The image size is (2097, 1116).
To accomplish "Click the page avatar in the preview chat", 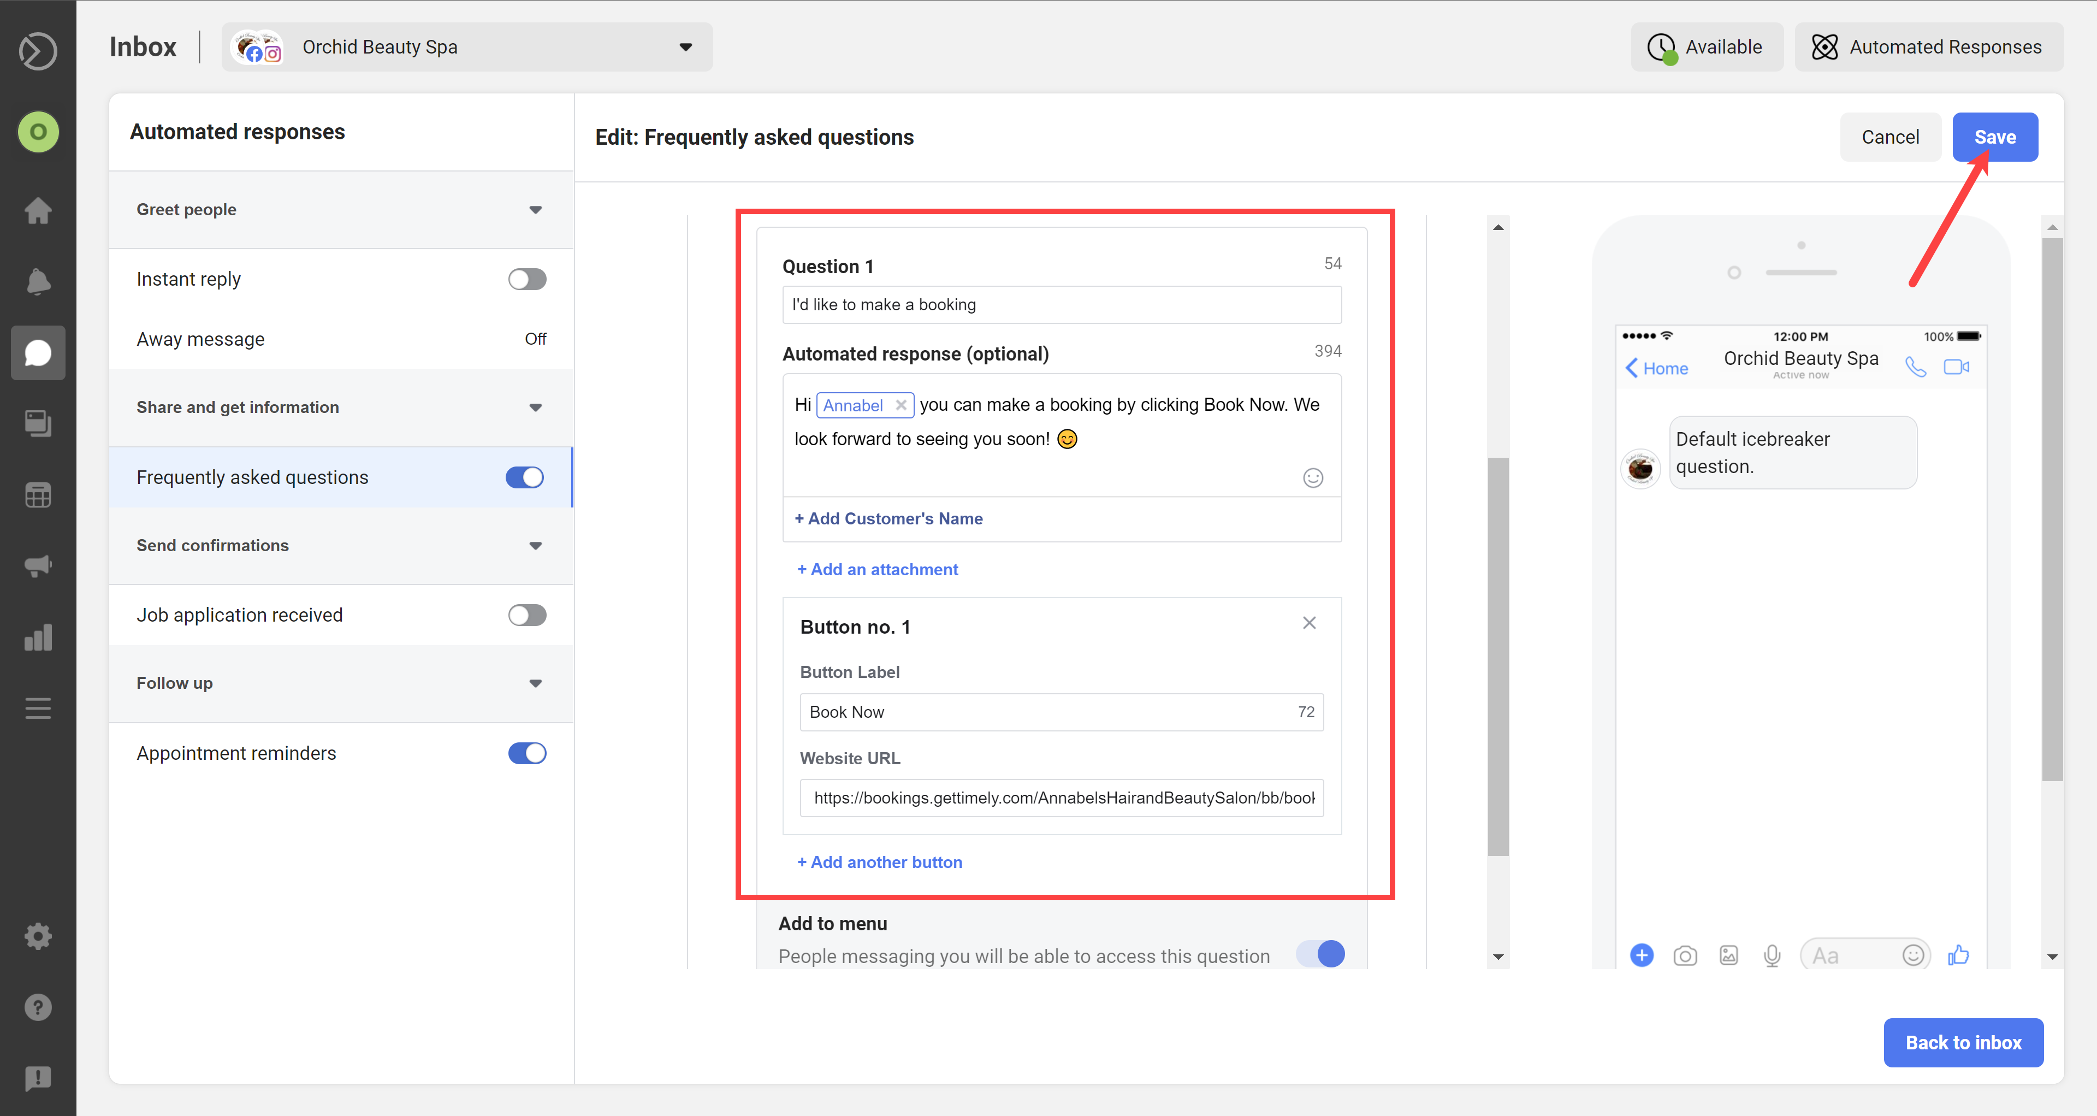I will [1640, 468].
